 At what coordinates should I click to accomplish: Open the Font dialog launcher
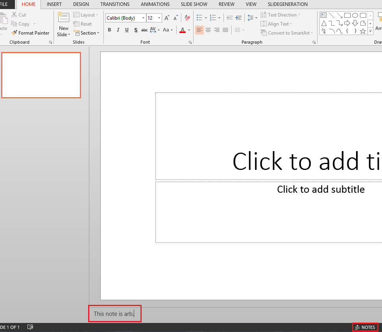pyautogui.click(x=190, y=42)
